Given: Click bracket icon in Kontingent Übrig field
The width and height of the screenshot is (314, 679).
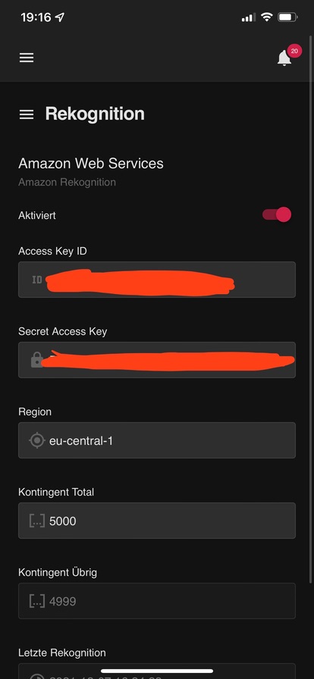Looking at the screenshot, I should click(x=37, y=601).
